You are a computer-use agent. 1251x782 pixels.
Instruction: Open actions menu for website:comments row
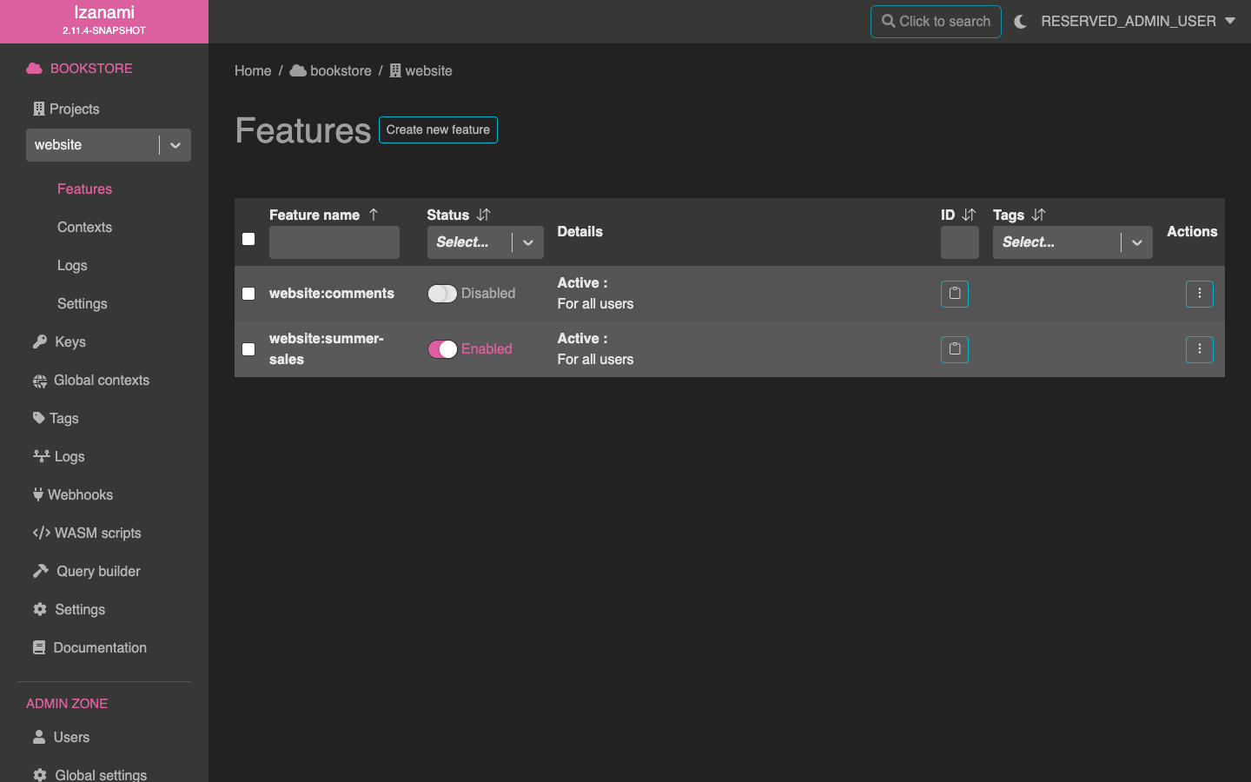point(1199,294)
